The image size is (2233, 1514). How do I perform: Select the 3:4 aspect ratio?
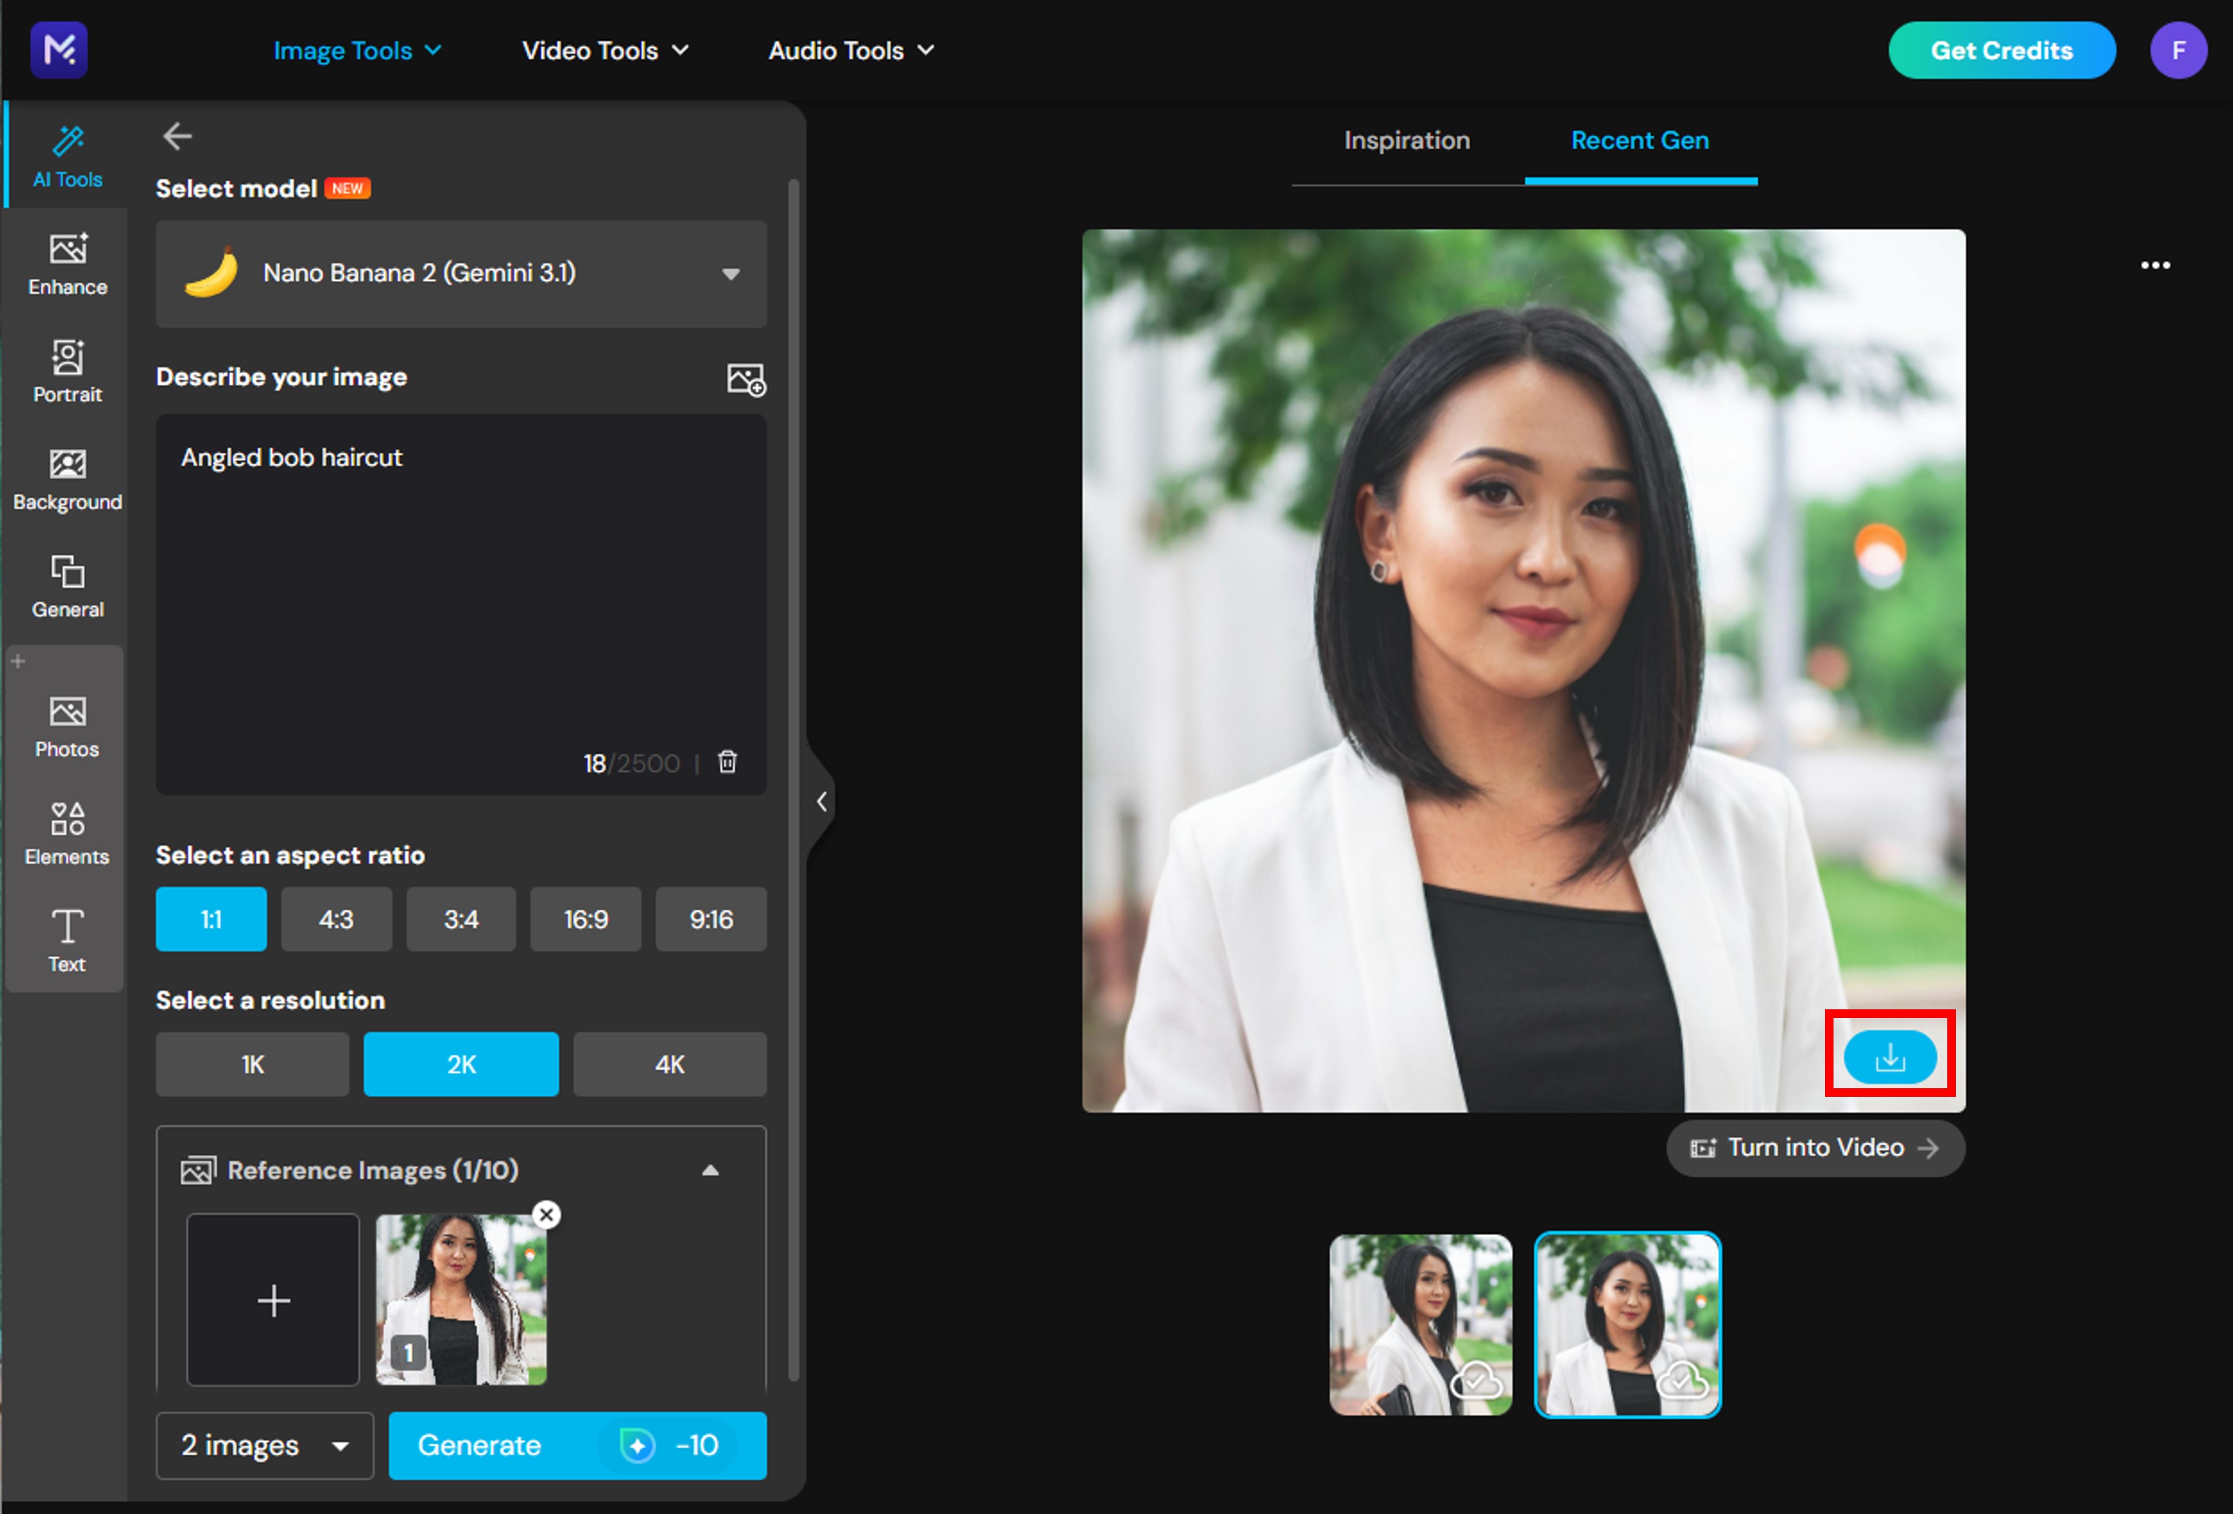click(x=461, y=919)
